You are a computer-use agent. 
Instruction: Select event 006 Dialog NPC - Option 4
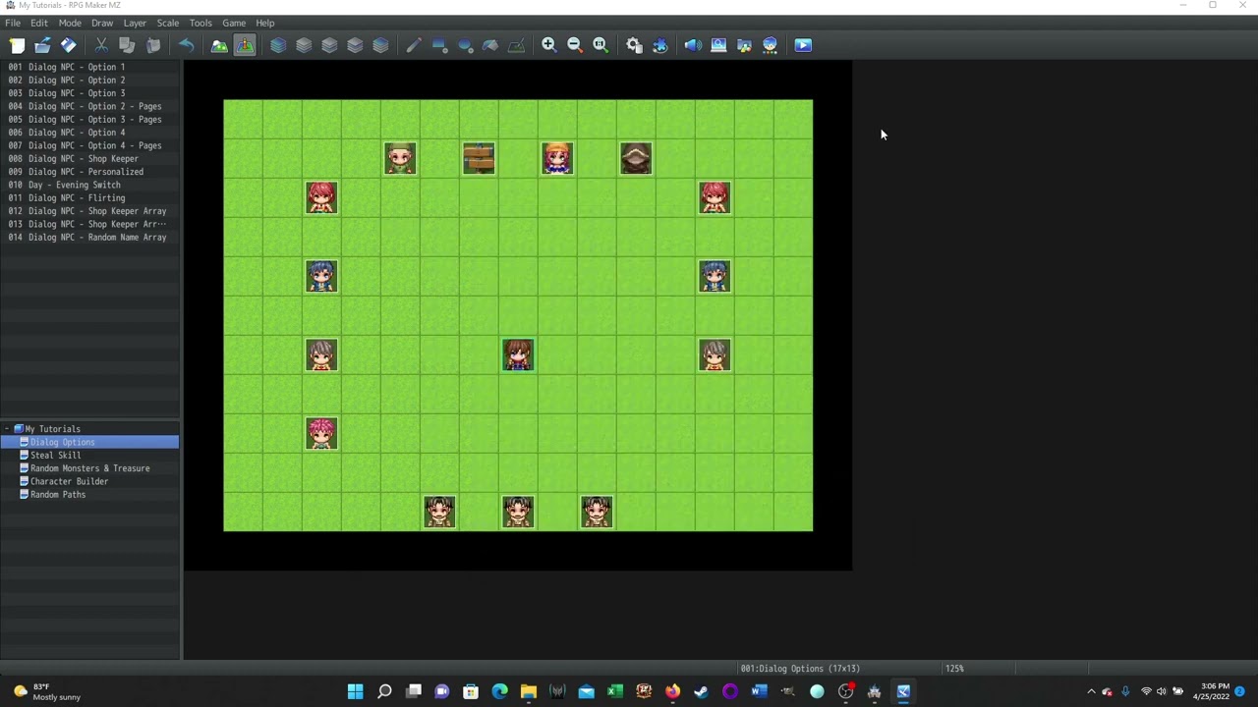tap(89, 133)
